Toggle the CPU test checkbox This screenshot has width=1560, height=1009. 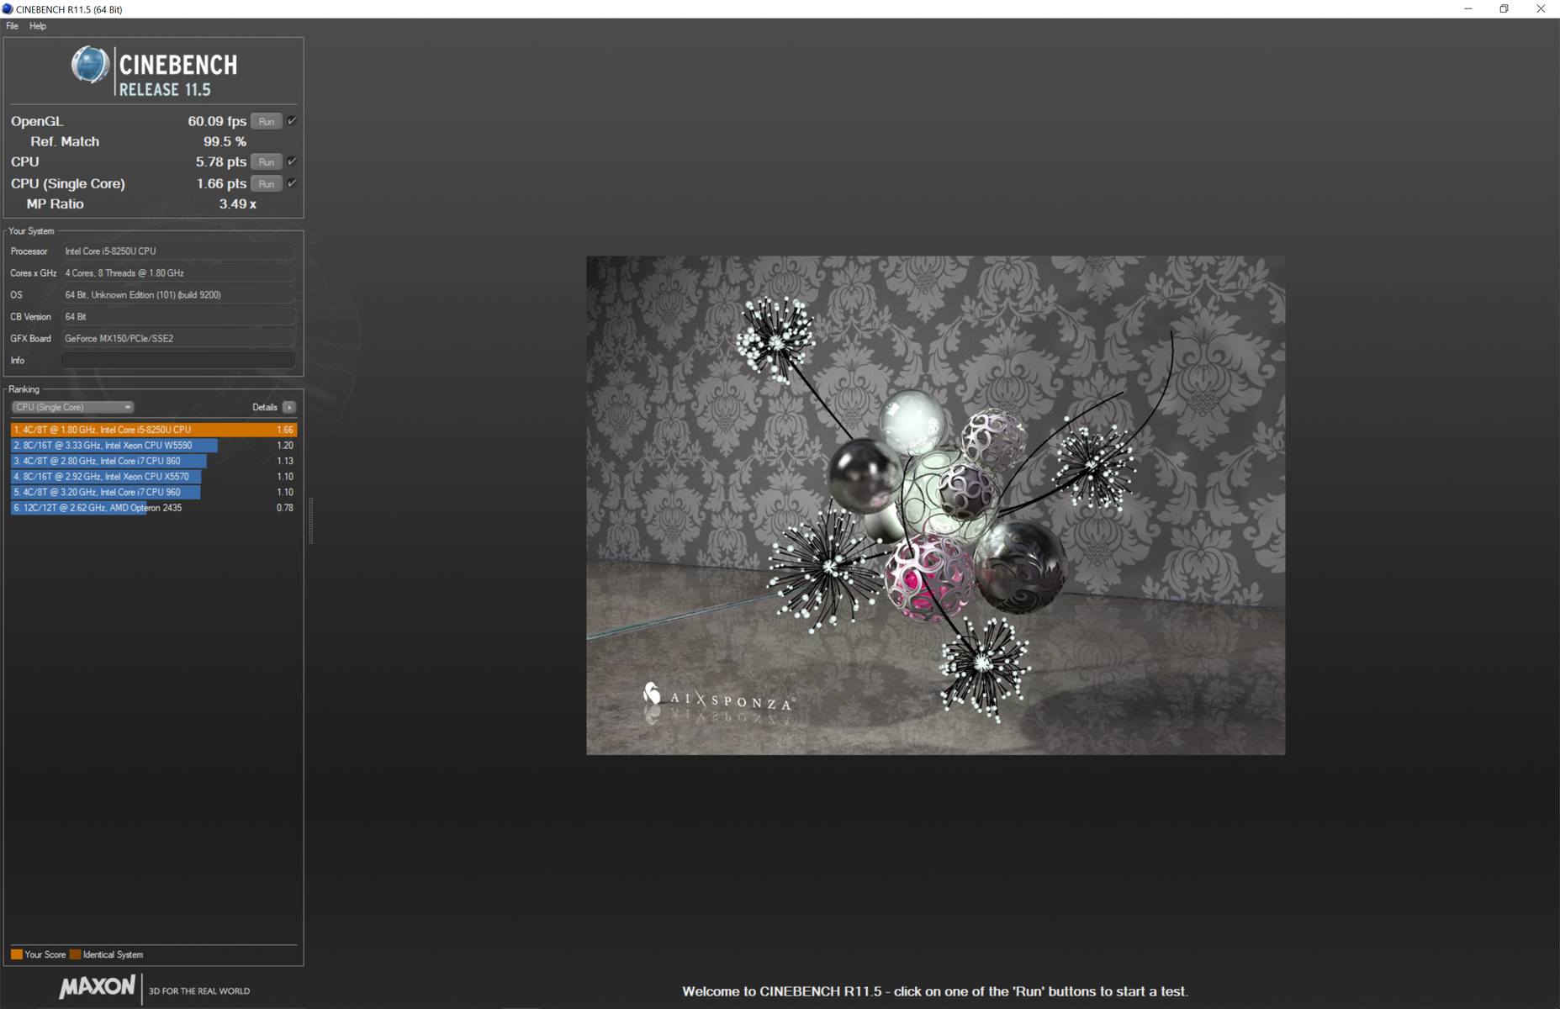(x=292, y=161)
